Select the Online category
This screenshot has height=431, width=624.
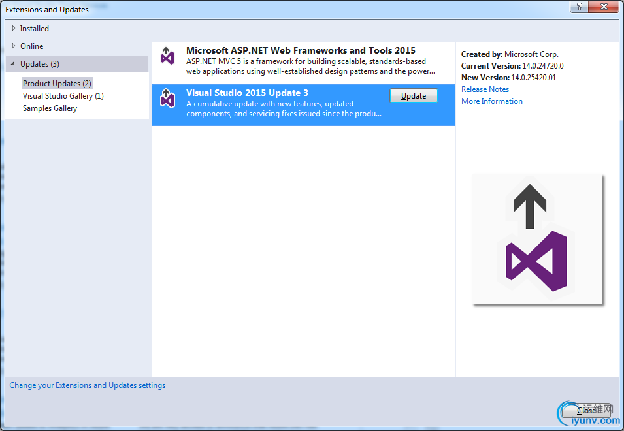click(32, 46)
